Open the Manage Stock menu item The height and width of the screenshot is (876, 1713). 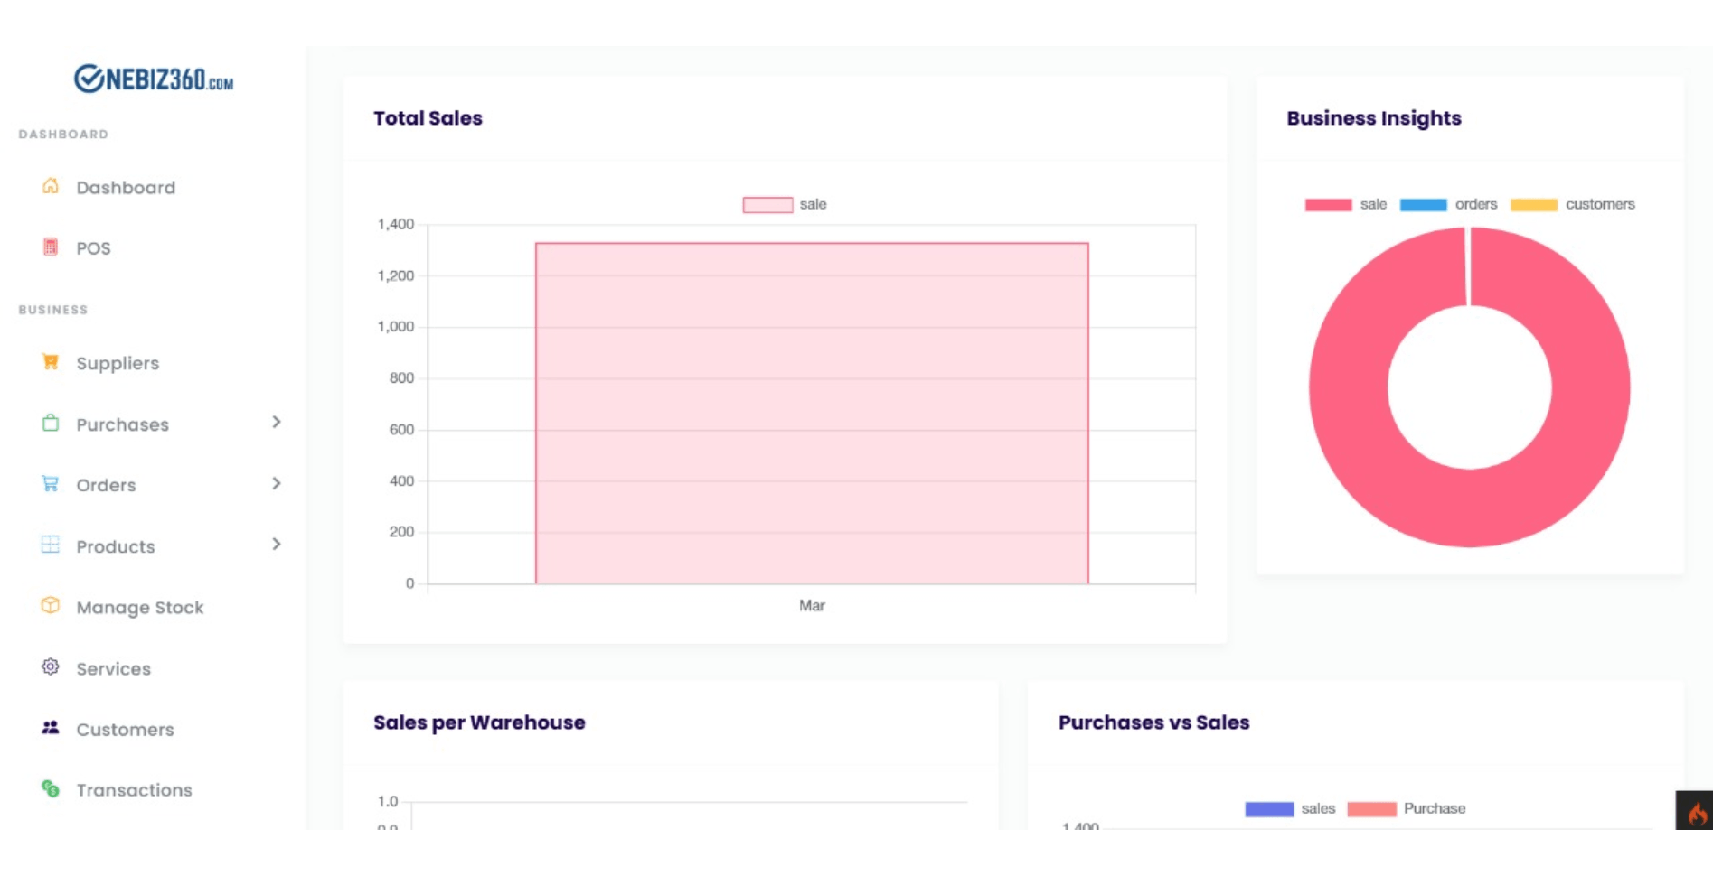coord(140,608)
